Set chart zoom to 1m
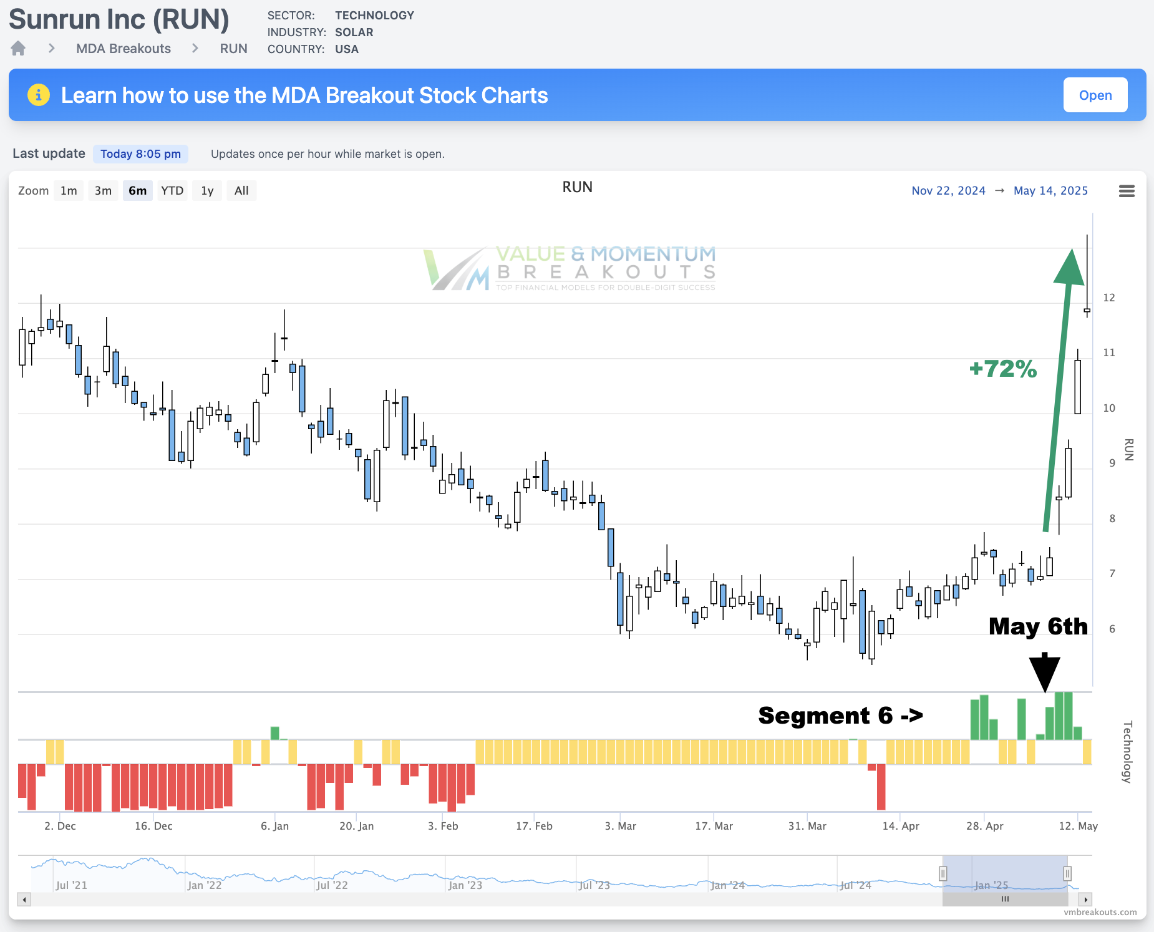Image resolution: width=1154 pixels, height=932 pixels. [x=69, y=191]
